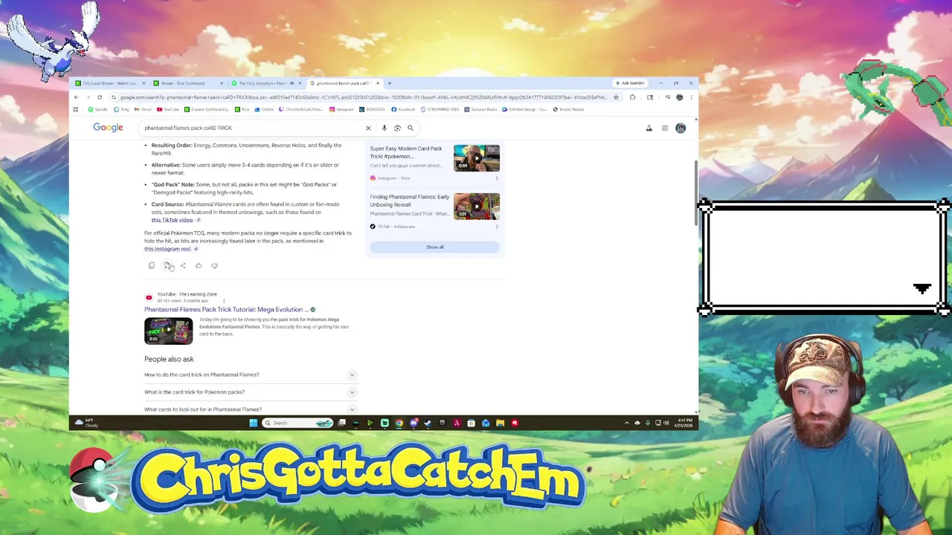This screenshot has width=952, height=535.
Task: Open 'this Instagram reel' link
Action: click(167, 249)
